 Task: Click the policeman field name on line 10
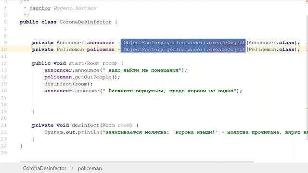coord(101,49)
